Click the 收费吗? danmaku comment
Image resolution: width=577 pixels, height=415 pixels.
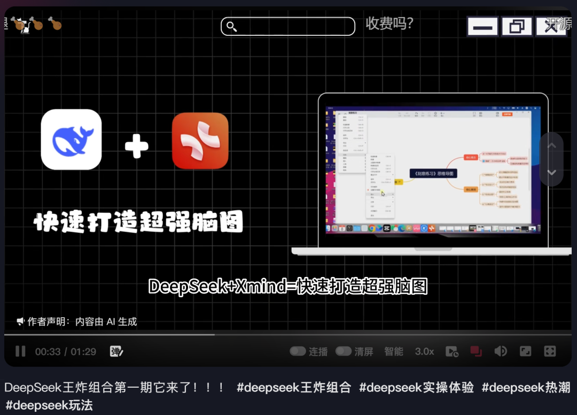point(389,24)
